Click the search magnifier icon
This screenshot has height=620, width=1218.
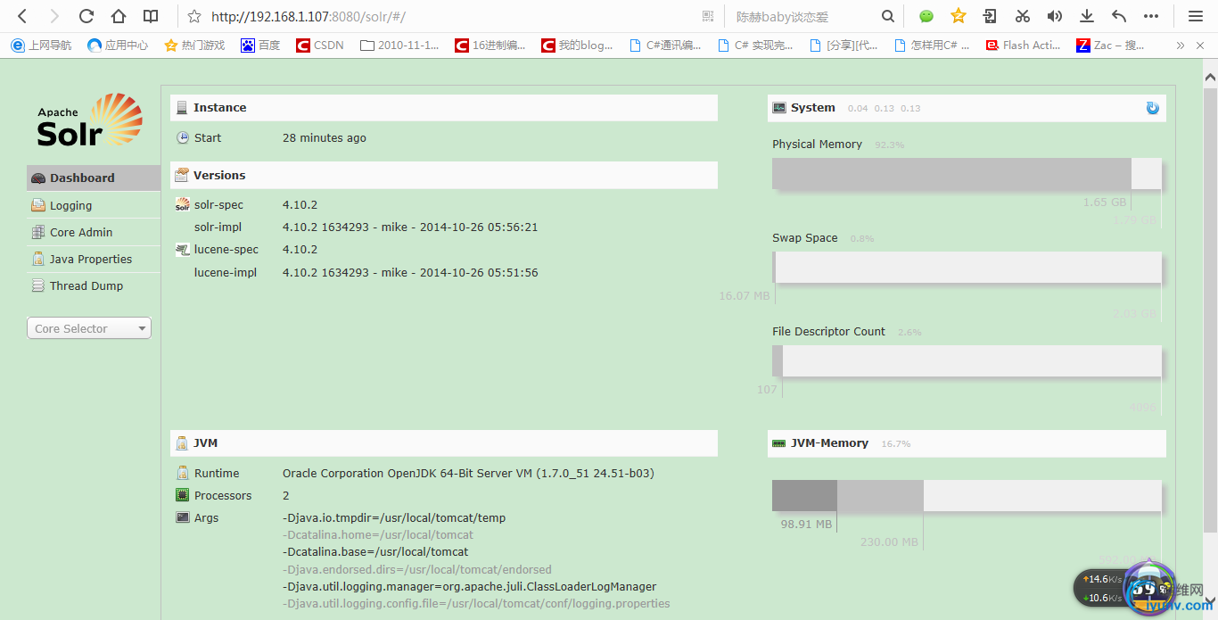coord(888,16)
